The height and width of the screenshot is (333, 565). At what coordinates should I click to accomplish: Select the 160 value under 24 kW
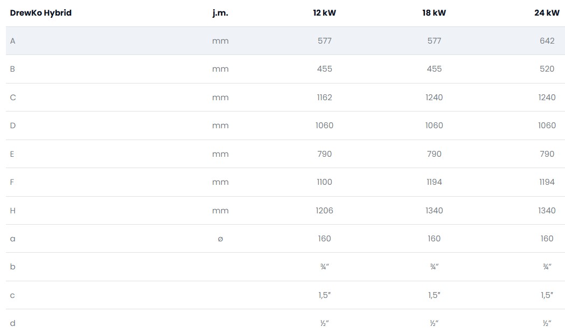click(547, 239)
